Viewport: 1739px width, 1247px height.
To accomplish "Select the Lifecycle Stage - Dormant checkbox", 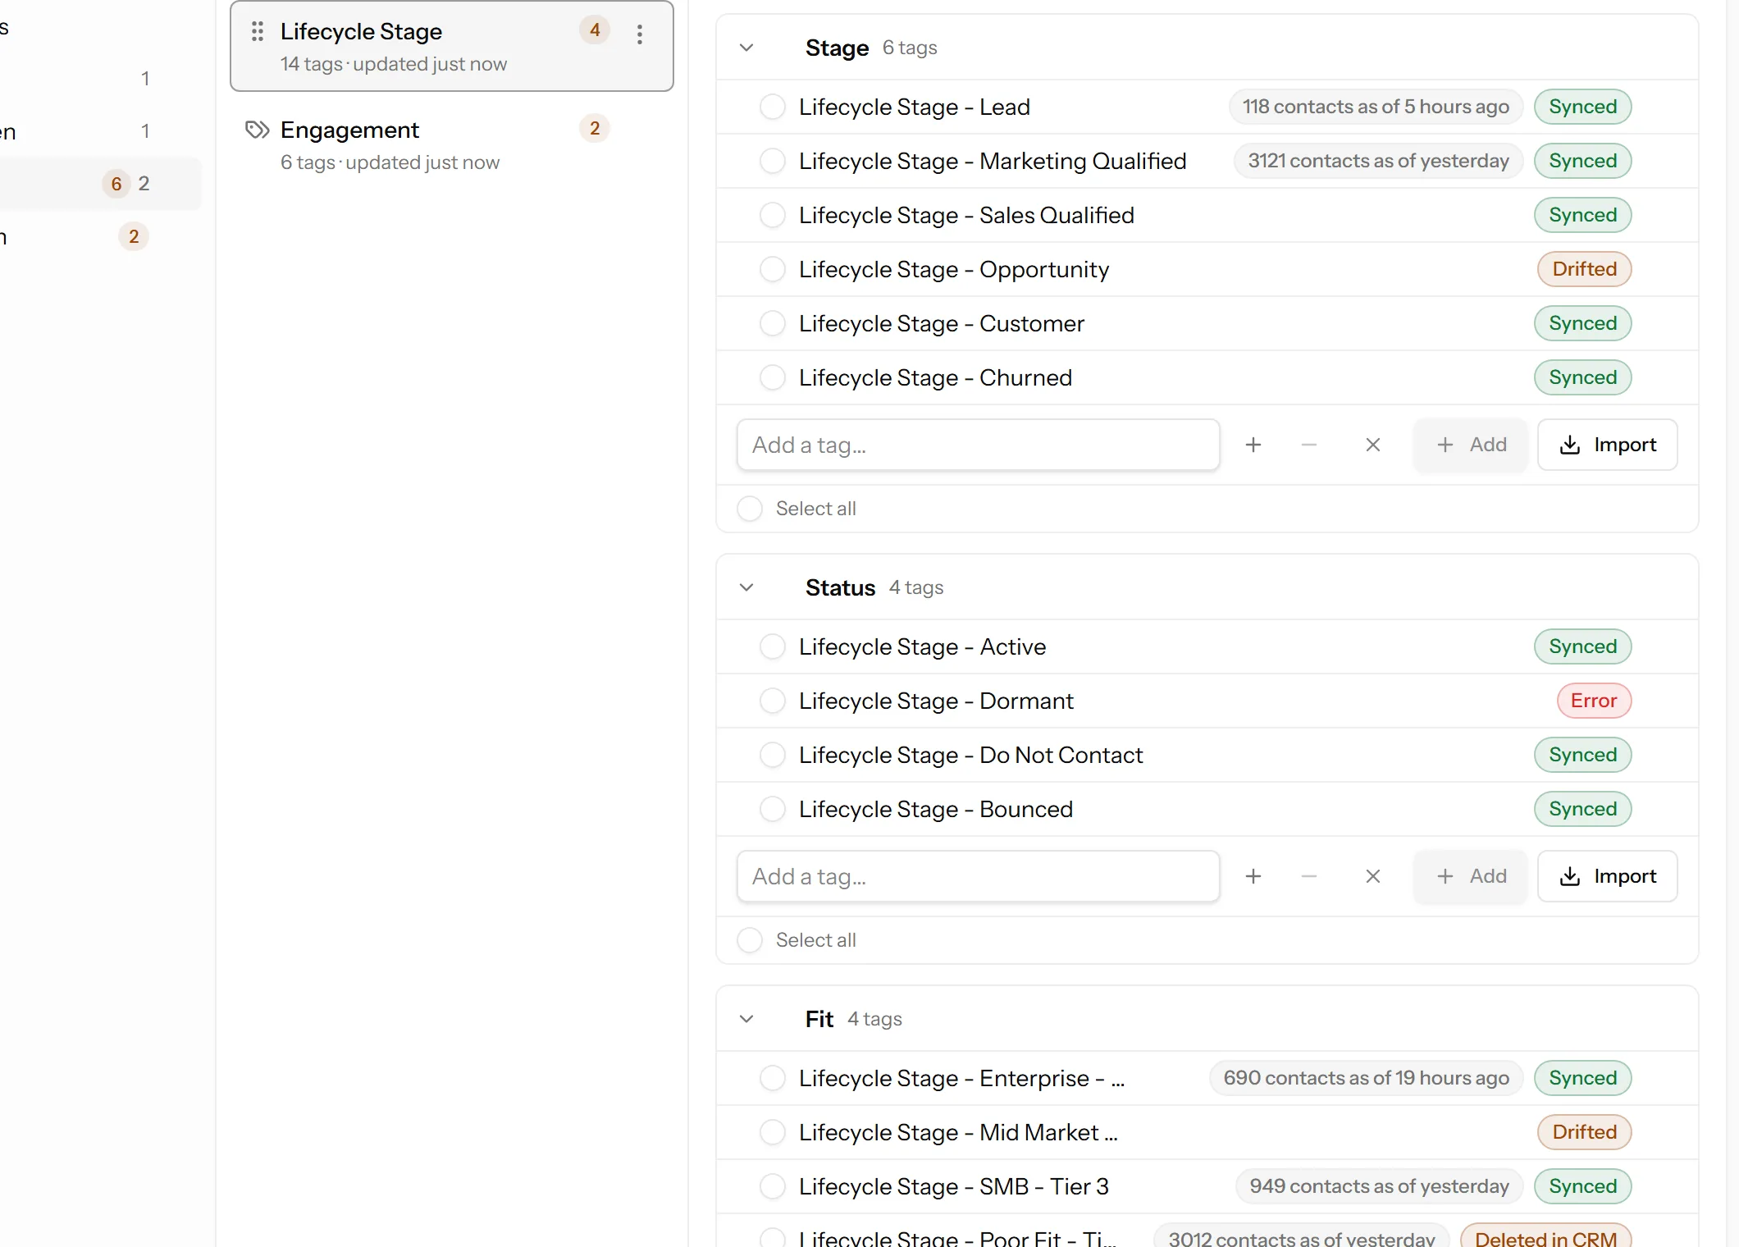I will [773, 701].
